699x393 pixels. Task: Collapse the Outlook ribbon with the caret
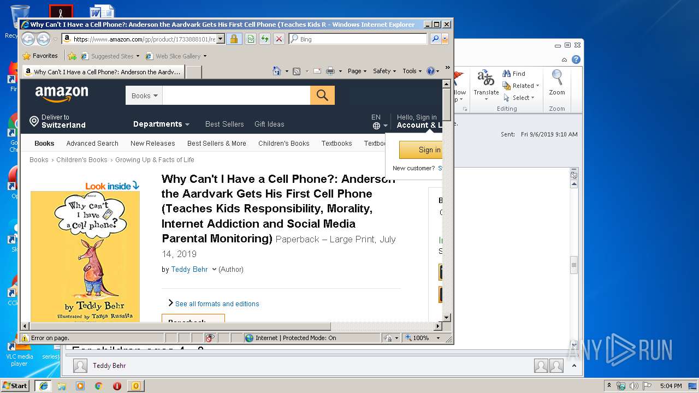point(564,59)
